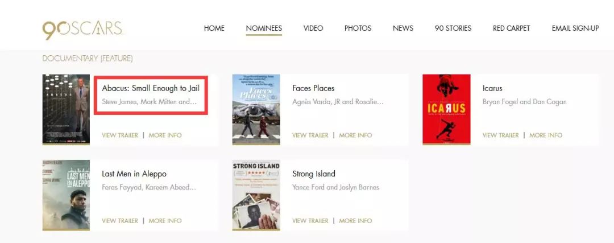The width and height of the screenshot is (614, 243).
Task: Open the PHOTOS page
Action: click(x=358, y=28)
